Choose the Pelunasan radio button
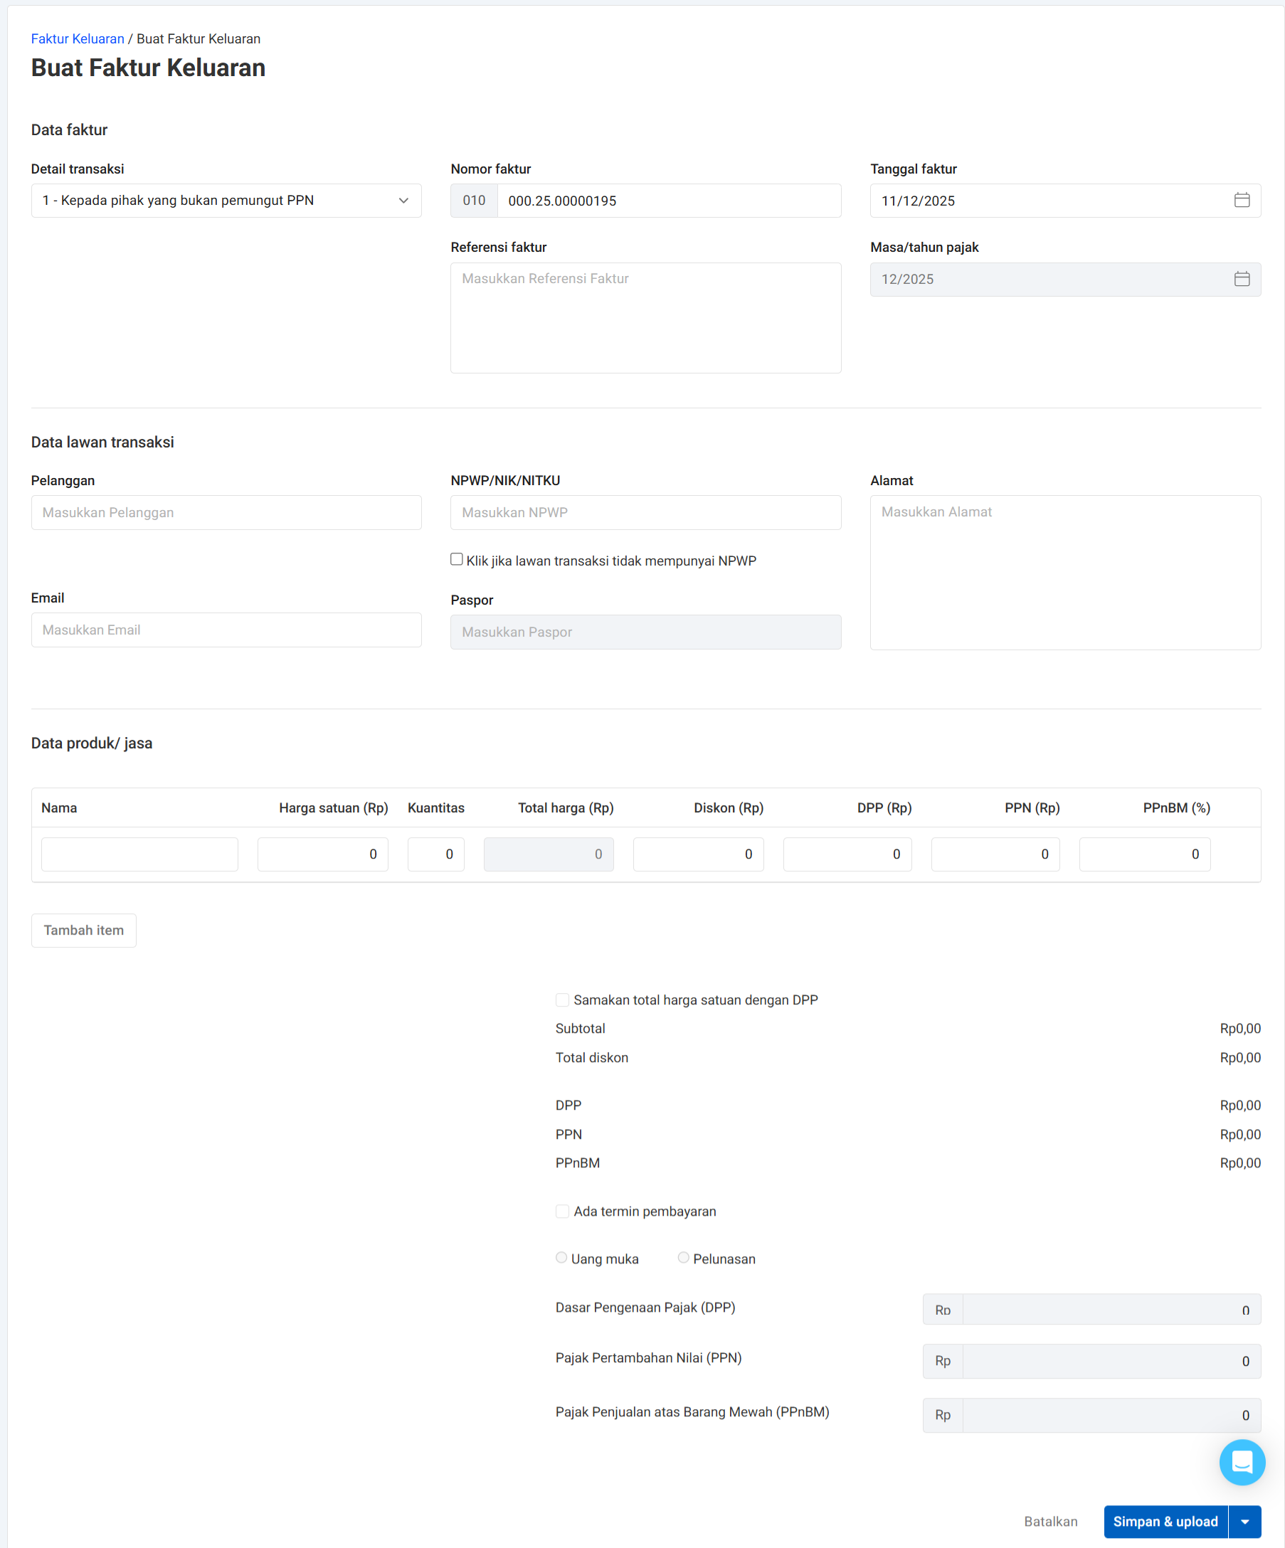1285x1548 pixels. pyautogui.click(x=684, y=1258)
